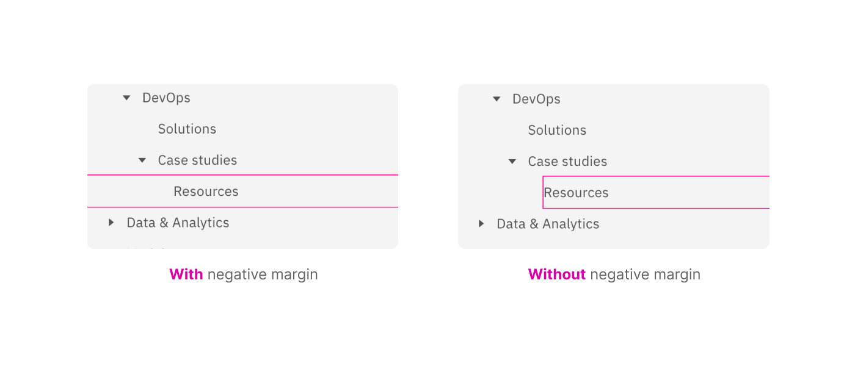Image resolution: width=855 pixels, height=366 pixels.
Task: Select DevOps label in left tree
Action: (166, 98)
